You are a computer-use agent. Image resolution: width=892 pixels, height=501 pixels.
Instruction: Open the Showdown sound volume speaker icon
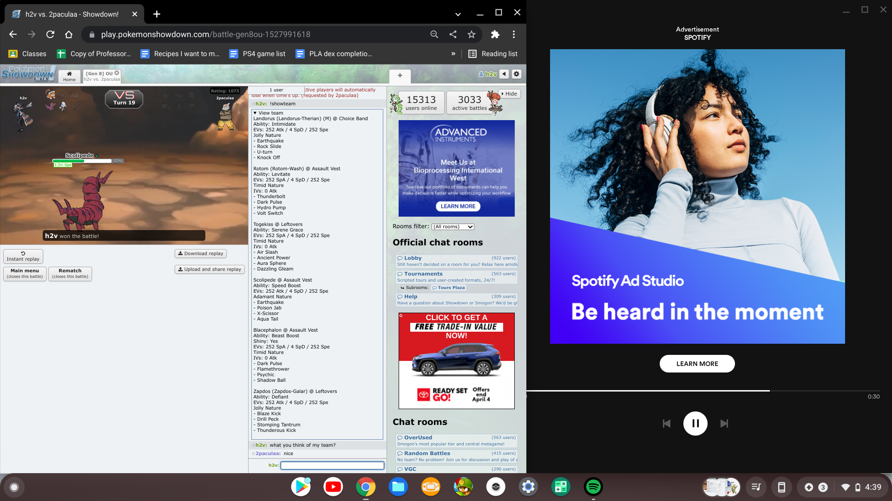pos(504,74)
